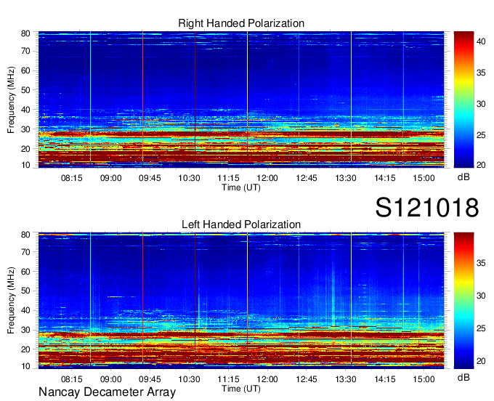Click the top plot's Time (UT) label

[241, 187]
